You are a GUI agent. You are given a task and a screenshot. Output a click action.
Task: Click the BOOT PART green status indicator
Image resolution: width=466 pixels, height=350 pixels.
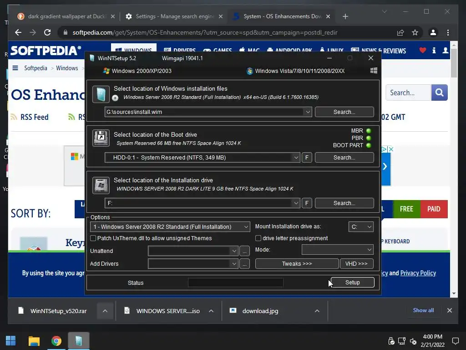click(x=369, y=145)
